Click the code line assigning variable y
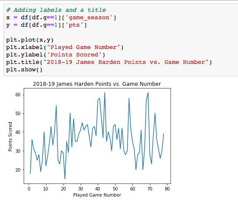The width and height of the screenshot is (238, 208). 46,25
